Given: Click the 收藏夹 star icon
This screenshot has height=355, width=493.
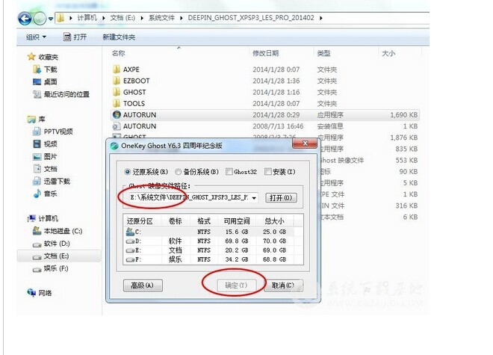Looking at the screenshot, I should click(31, 57).
